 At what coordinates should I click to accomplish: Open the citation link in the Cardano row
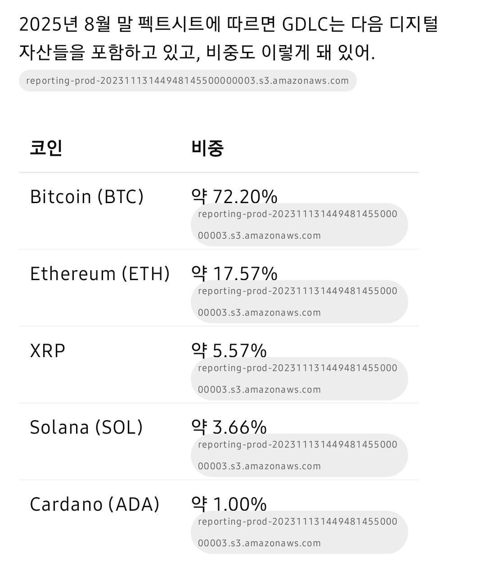tap(299, 532)
